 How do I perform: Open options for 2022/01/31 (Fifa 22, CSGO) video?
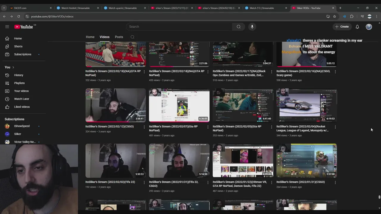pyautogui.click(x=208, y=182)
